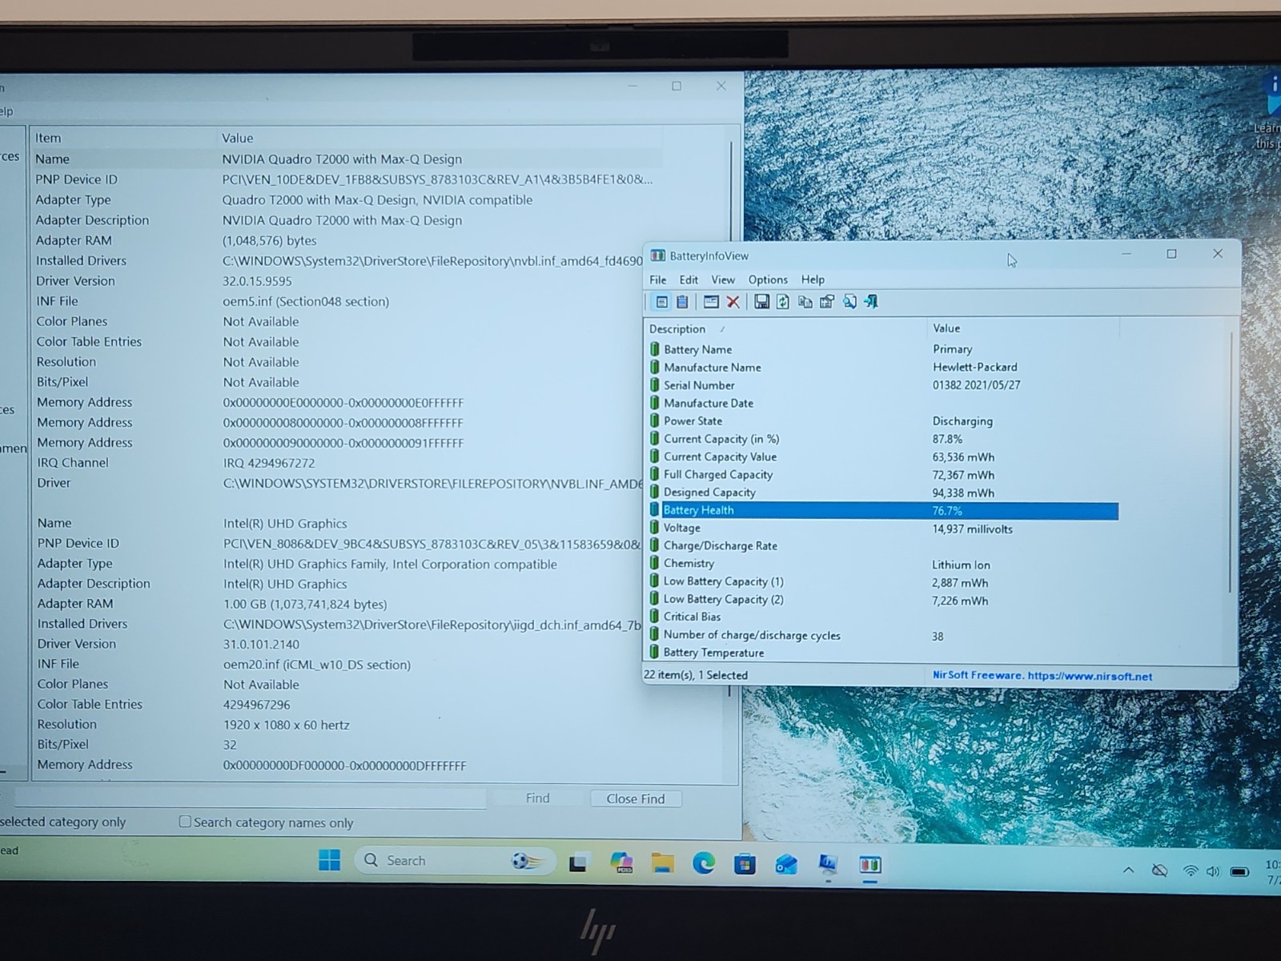Click NVIDIA Quadro T2000 Name row value
The height and width of the screenshot is (961, 1281).
coord(342,159)
